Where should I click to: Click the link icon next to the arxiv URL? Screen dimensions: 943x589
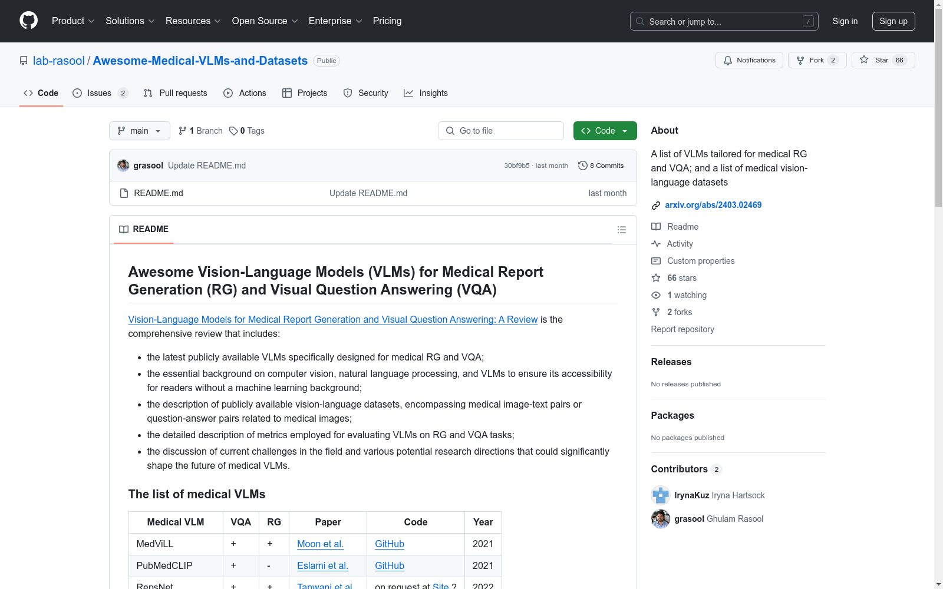(x=656, y=205)
